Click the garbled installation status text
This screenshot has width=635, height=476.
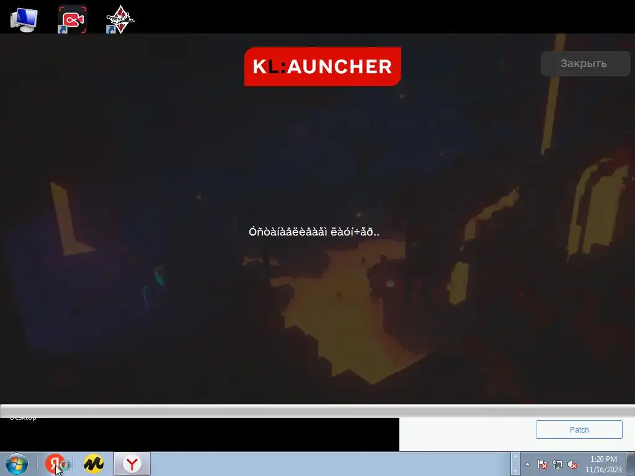click(x=314, y=232)
